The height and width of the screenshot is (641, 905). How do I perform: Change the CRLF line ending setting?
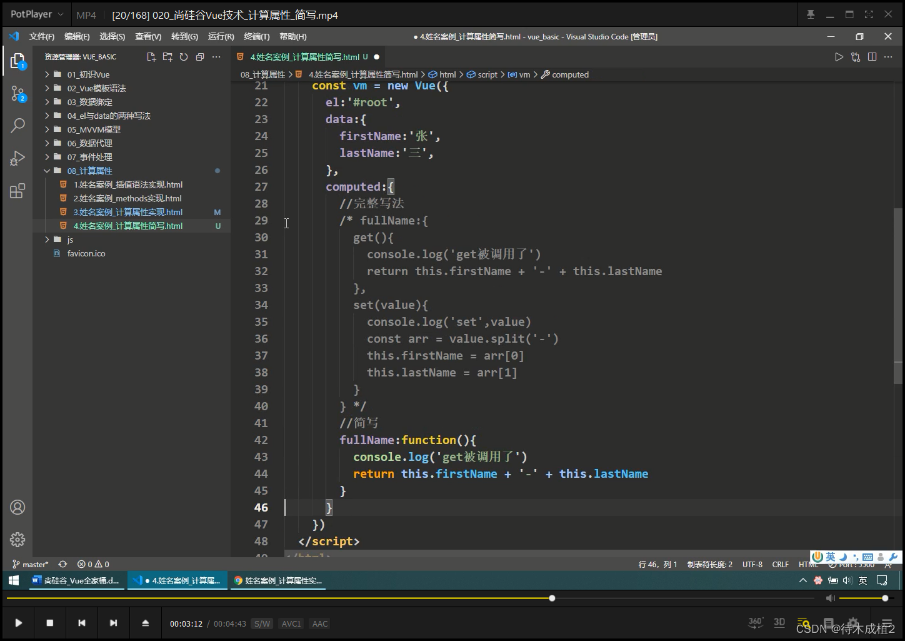(781, 564)
